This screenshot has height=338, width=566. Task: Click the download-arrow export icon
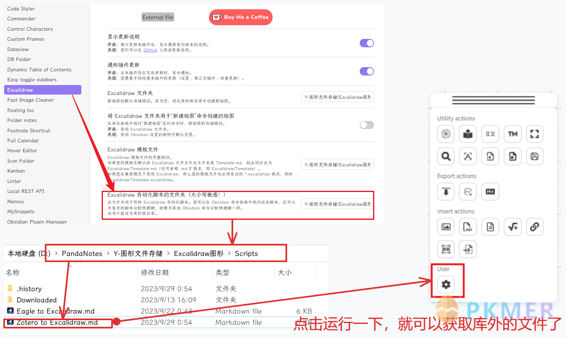click(x=446, y=192)
